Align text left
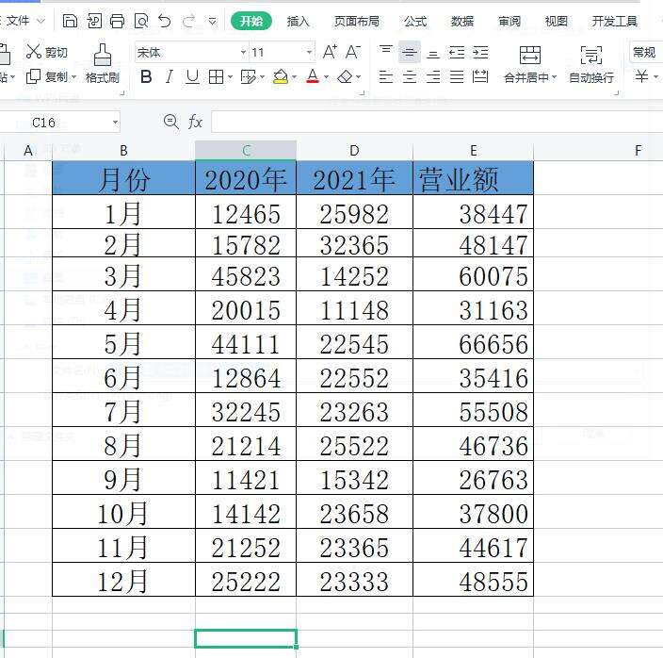The image size is (663, 658). 385,77
